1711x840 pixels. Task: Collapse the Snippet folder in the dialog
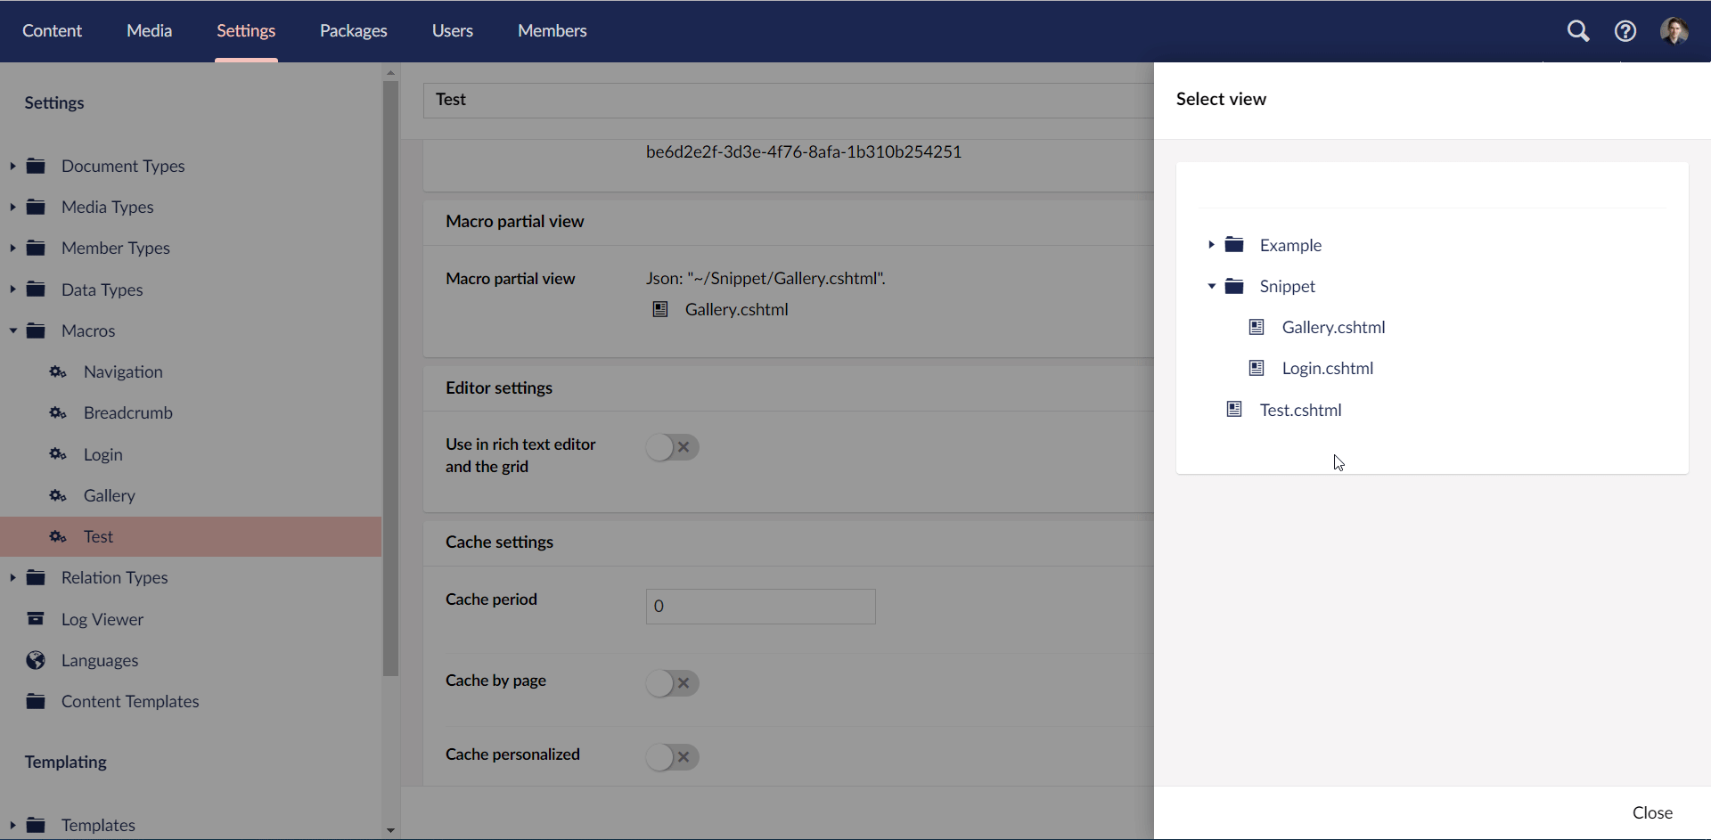point(1212,286)
